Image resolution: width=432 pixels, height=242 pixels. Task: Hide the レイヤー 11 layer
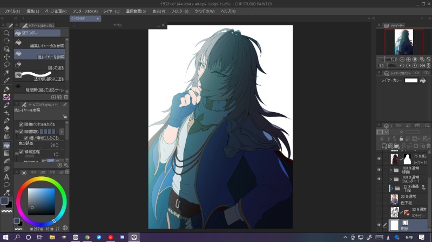[x=379, y=159]
